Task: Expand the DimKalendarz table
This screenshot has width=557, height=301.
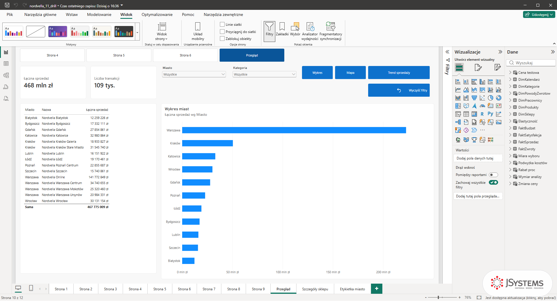Action: click(510, 79)
